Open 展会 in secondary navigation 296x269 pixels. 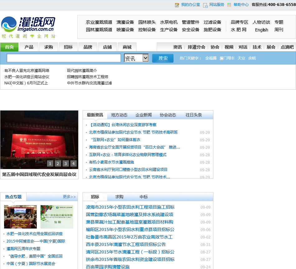(271, 47)
